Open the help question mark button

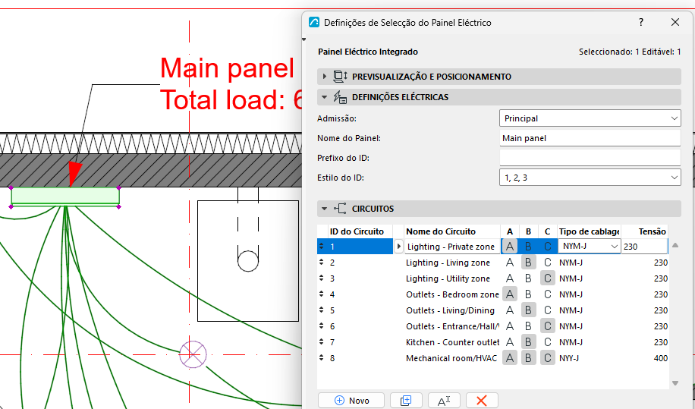point(641,22)
